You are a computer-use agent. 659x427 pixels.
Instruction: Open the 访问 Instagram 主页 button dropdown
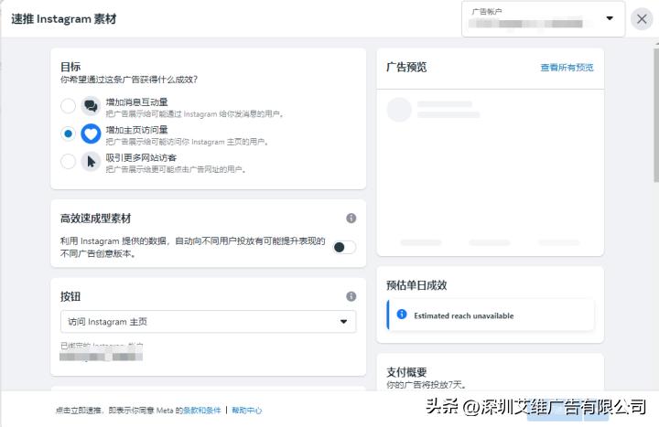[209, 322]
